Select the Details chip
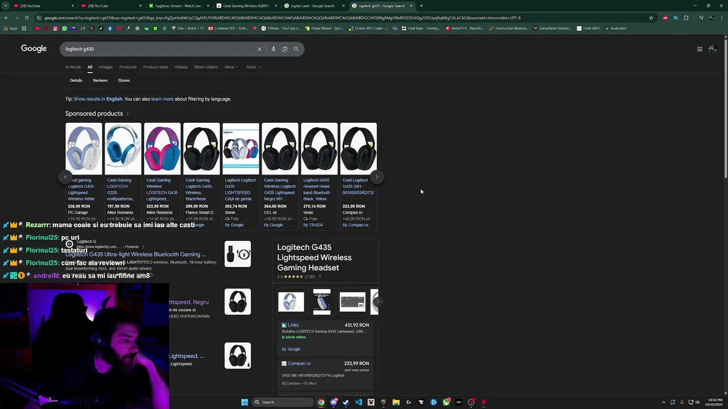This screenshot has height=409, width=728. (76, 81)
